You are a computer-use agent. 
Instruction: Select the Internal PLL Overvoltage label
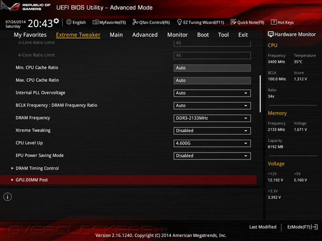[40, 92]
